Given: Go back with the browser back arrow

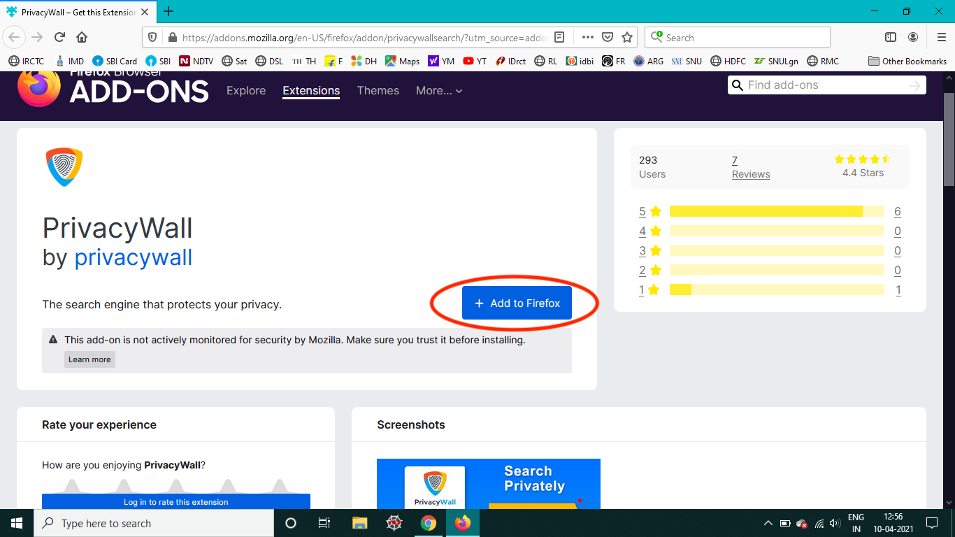Looking at the screenshot, I should tap(15, 37).
